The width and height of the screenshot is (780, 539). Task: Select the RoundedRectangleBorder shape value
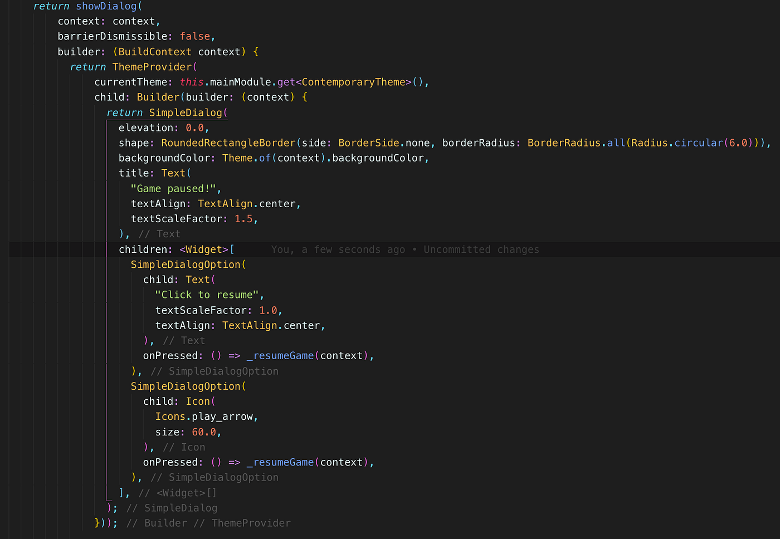point(227,143)
